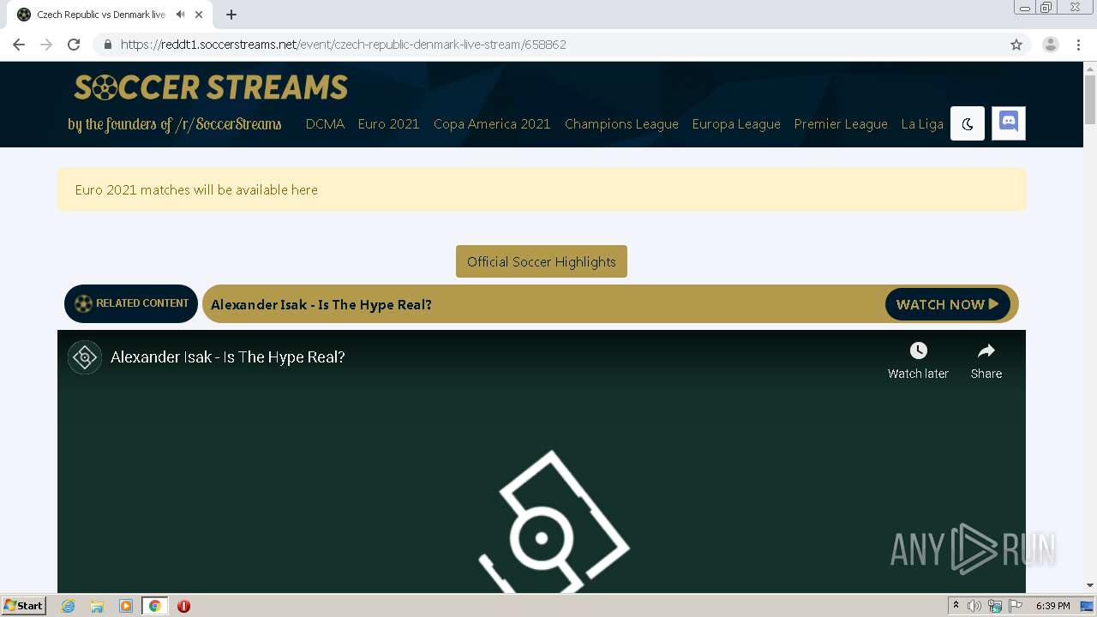Click the page scrollbar down arrow
1097x617 pixels.
[x=1090, y=585]
